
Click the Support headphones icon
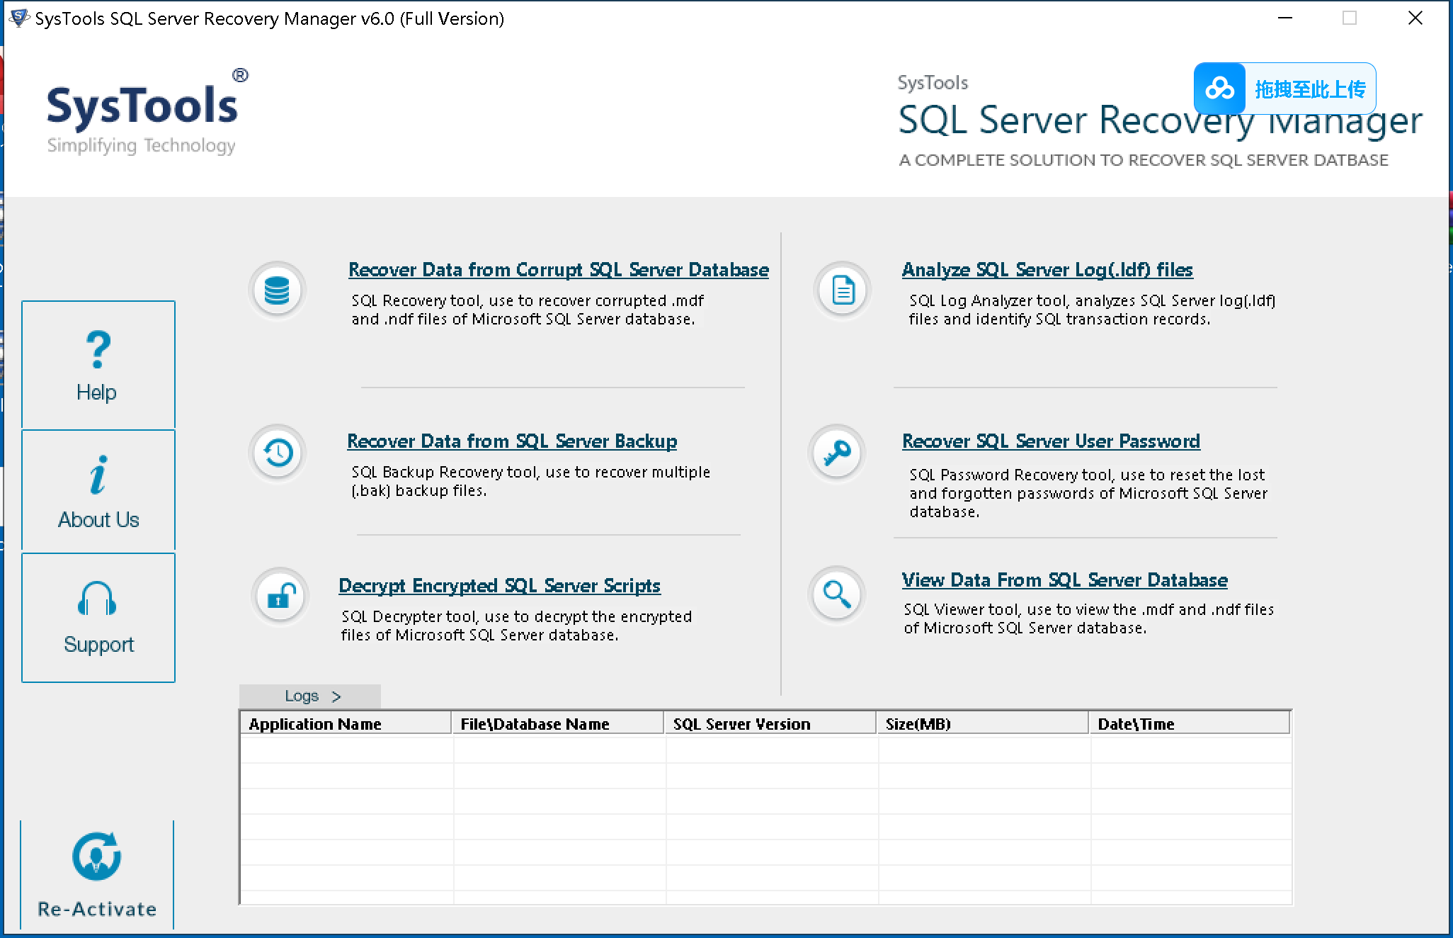point(97,599)
